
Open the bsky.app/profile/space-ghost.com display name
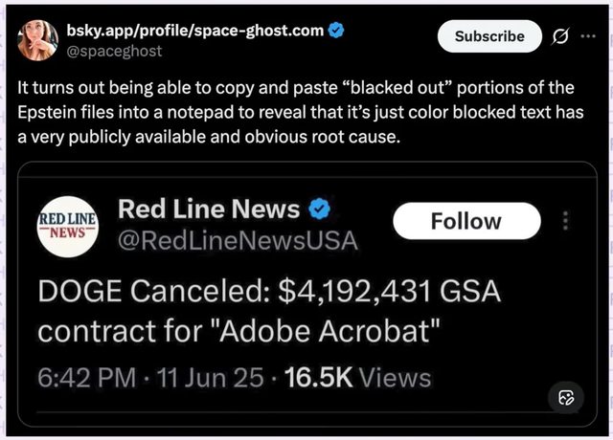coord(194,30)
